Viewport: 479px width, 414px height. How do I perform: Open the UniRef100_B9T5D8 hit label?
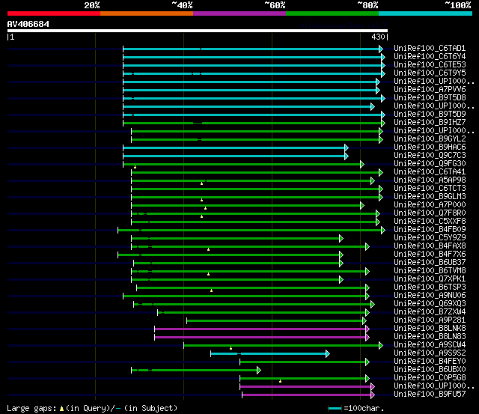click(430, 98)
